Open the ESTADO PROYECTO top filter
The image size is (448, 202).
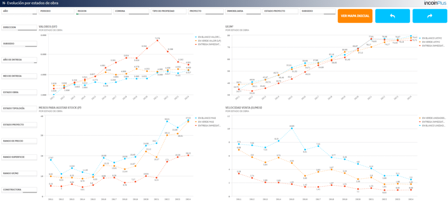(x=280, y=11)
